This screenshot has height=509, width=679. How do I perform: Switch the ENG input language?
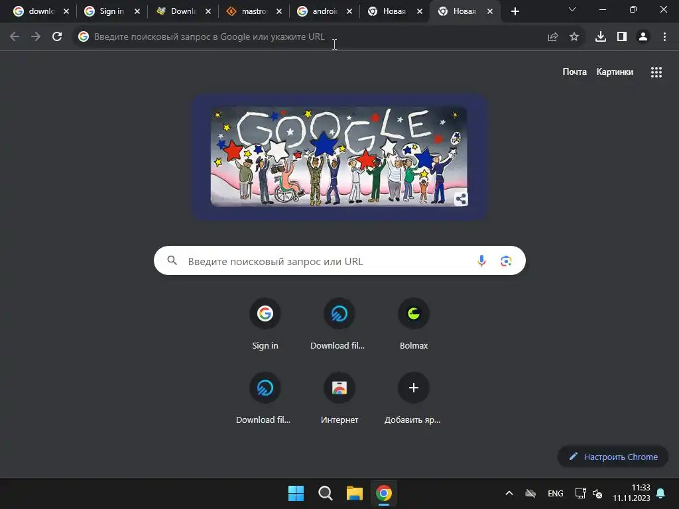tap(556, 493)
